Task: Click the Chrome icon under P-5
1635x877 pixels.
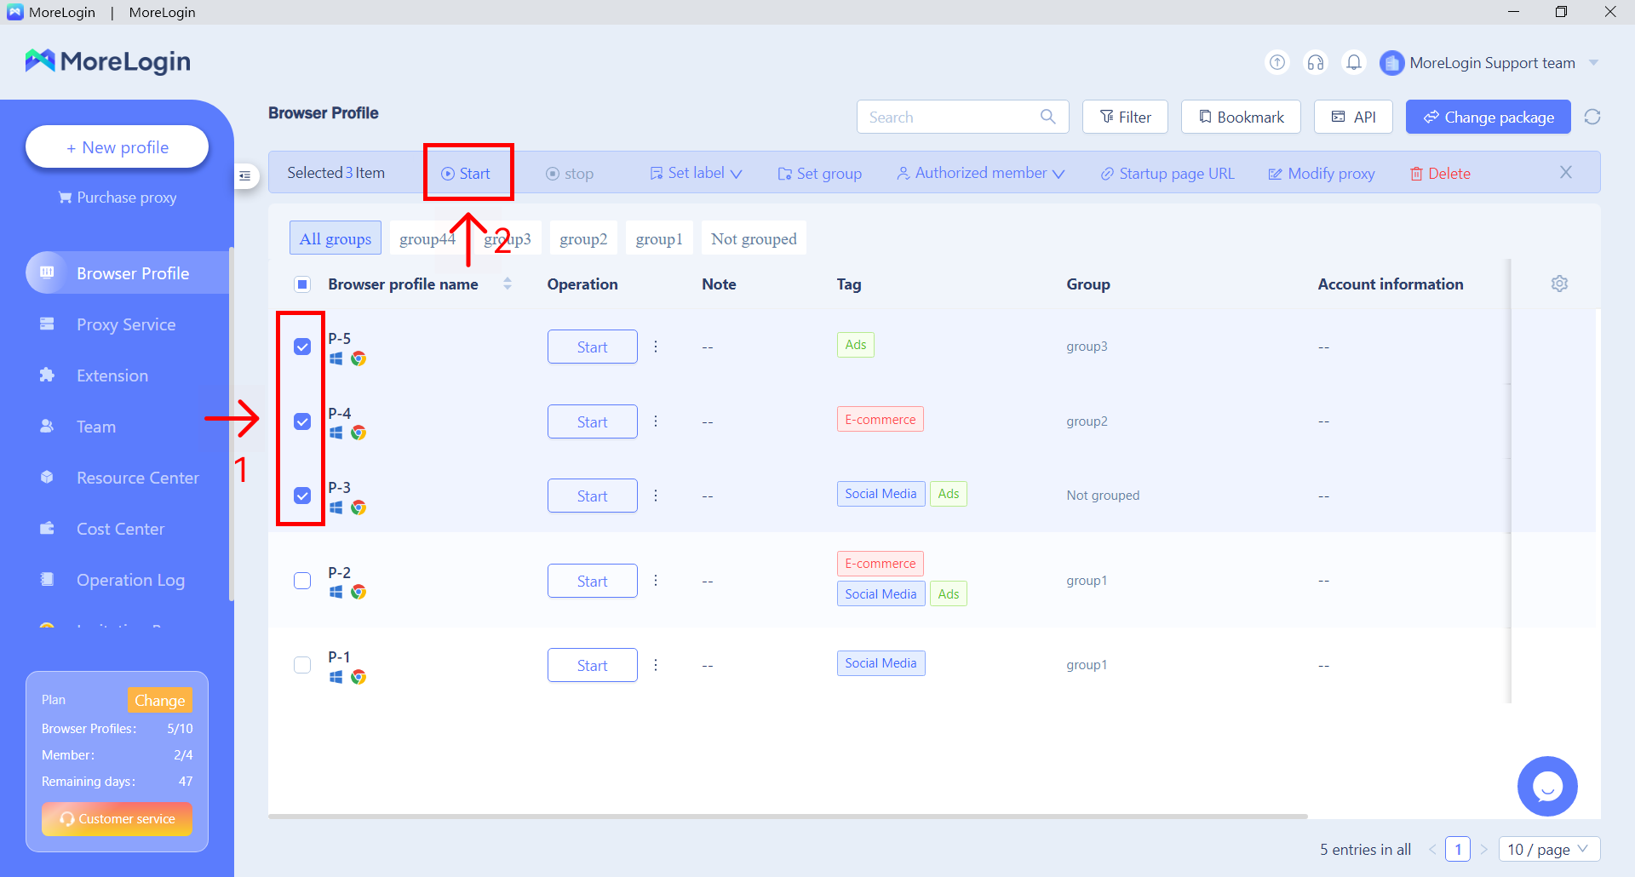Action: (x=359, y=358)
